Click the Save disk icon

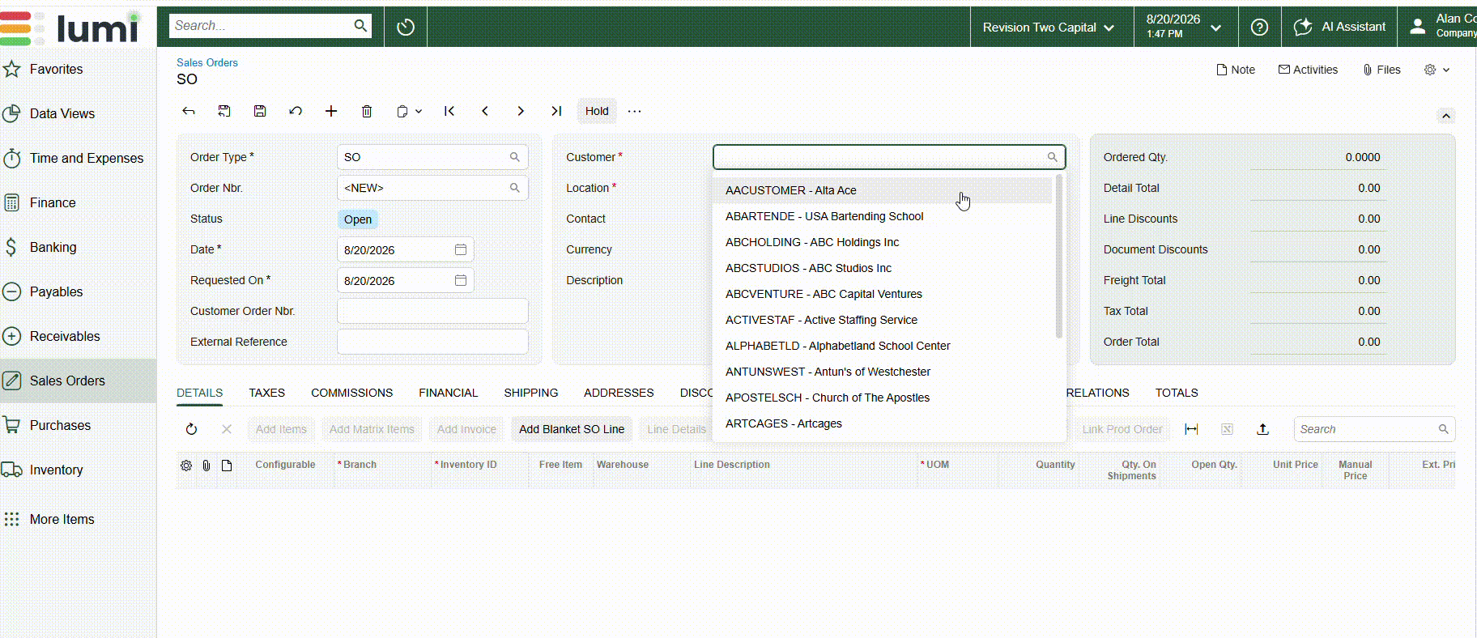[x=260, y=111]
